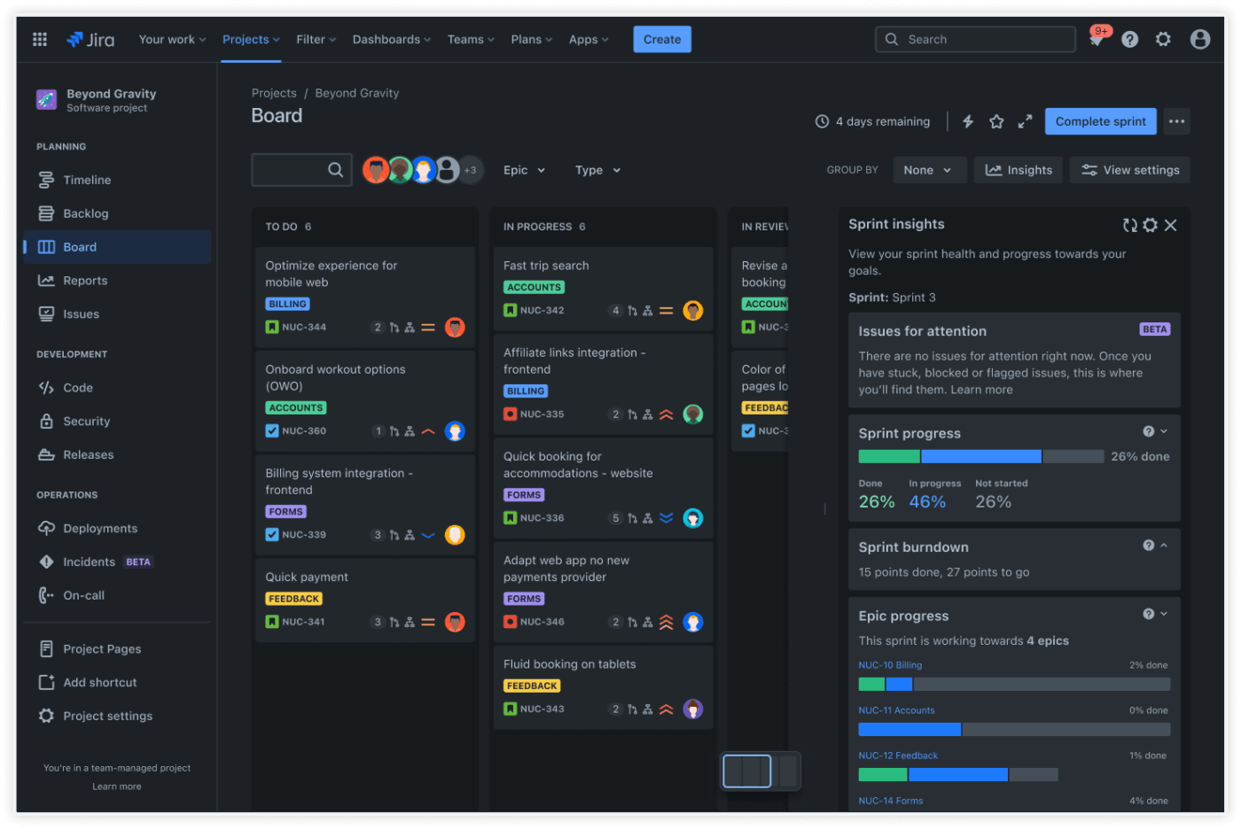Viewport: 1241px width, 829px height.
Task: Focus the board search field
Action: tap(301, 170)
